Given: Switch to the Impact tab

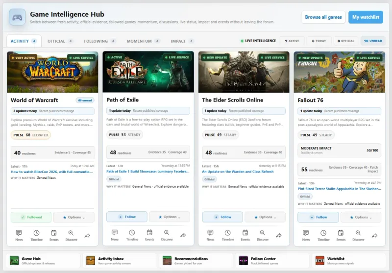Looking at the screenshot, I should click(182, 41).
